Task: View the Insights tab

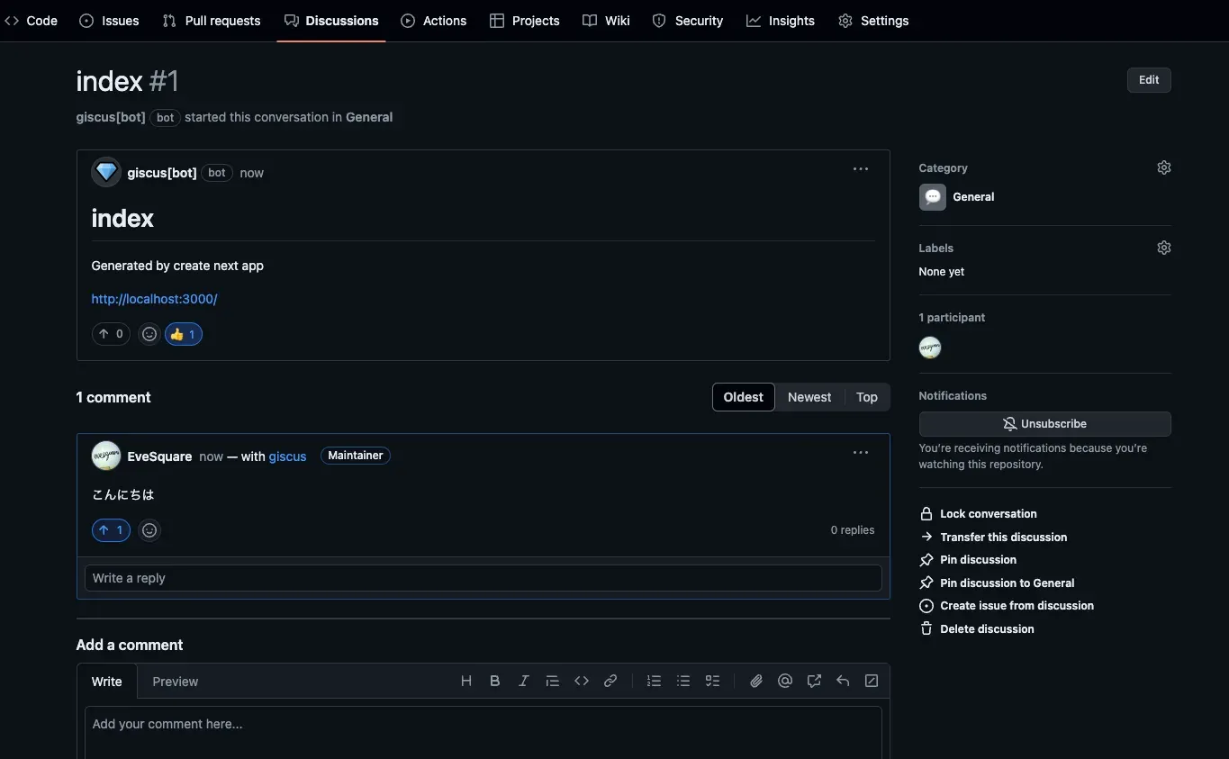Action: click(781, 21)
